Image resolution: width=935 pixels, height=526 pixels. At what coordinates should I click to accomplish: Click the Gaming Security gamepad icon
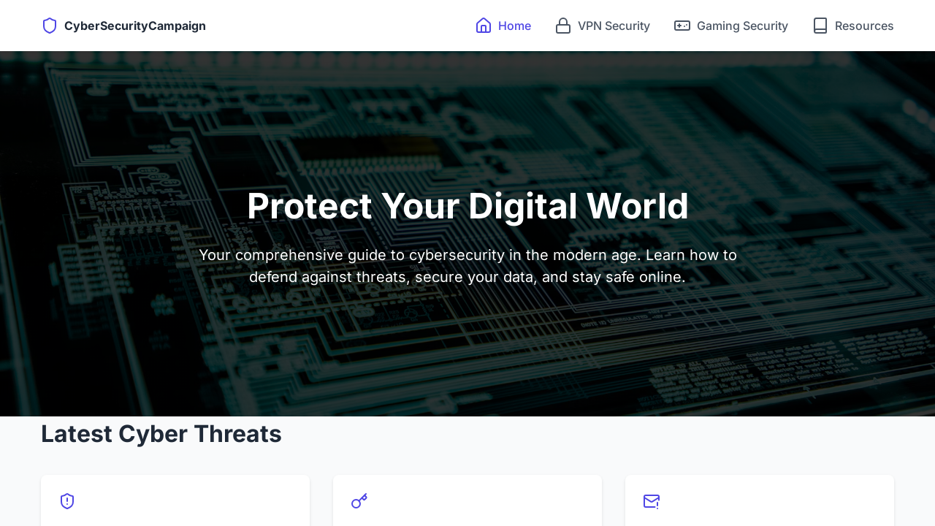(x=682, y=26)
